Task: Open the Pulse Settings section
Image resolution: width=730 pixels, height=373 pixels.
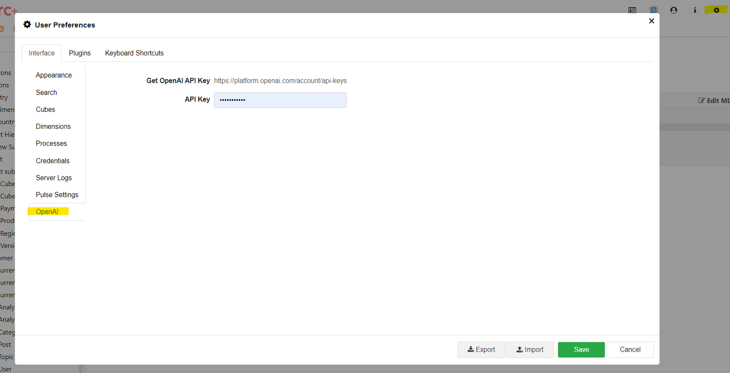Action: tap(57, 195)
